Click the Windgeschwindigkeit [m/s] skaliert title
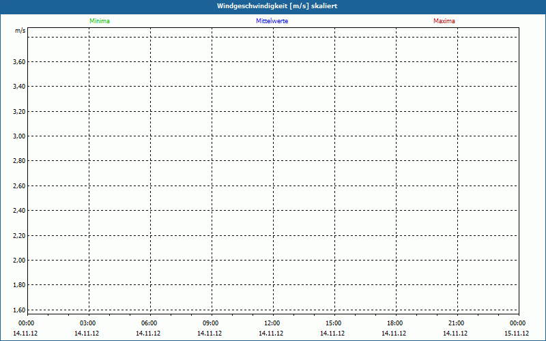 click(277, 6)
